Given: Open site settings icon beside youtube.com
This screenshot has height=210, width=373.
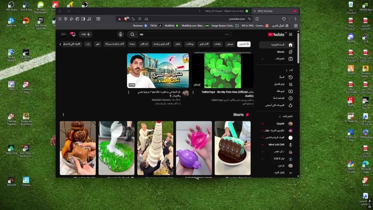Looking at the screenshot, I should point(249,19).
